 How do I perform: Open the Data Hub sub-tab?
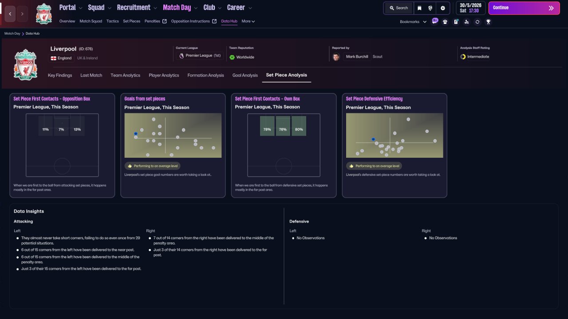[229, 21]
